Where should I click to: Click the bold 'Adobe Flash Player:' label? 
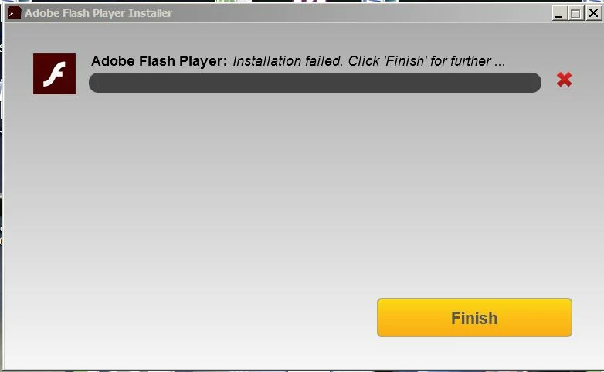pos(159,61)
